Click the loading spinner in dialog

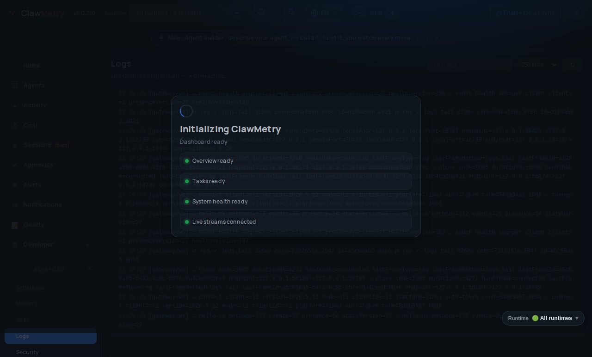(x=186, y=111)
